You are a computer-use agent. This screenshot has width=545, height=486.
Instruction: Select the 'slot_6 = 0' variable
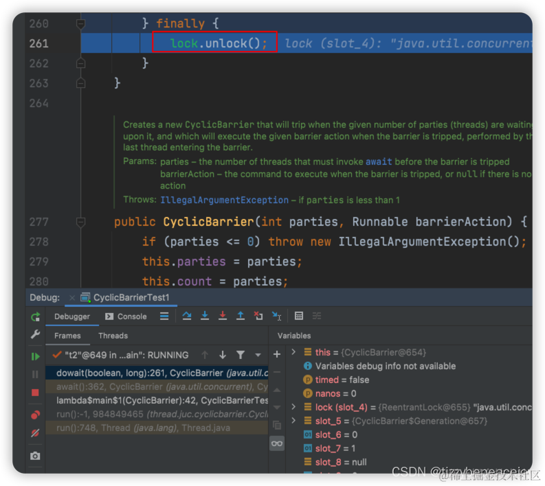pyautogui.click(x=330, y=435)
